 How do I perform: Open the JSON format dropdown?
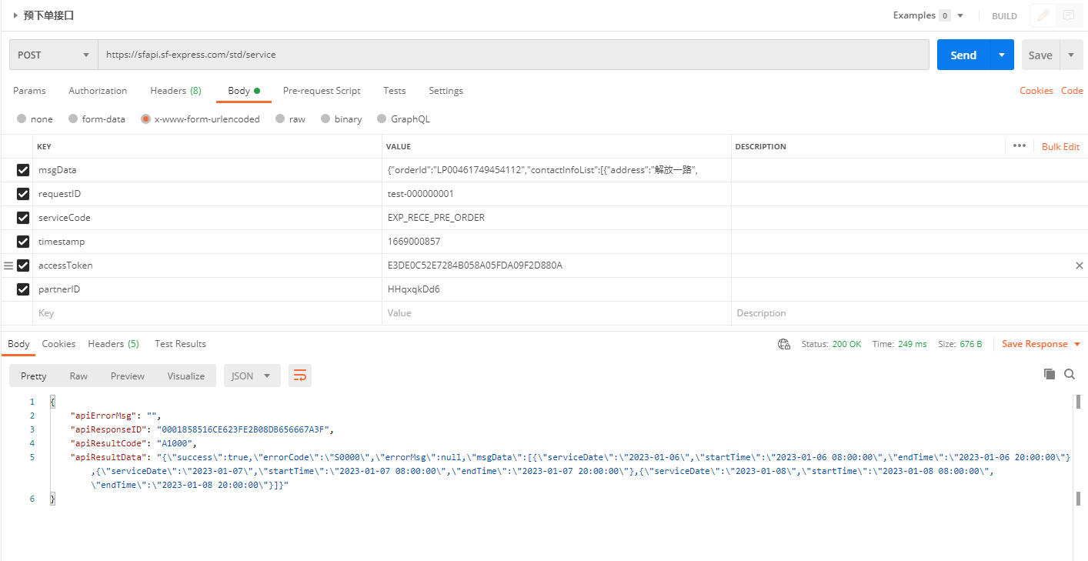coord(252,376)
